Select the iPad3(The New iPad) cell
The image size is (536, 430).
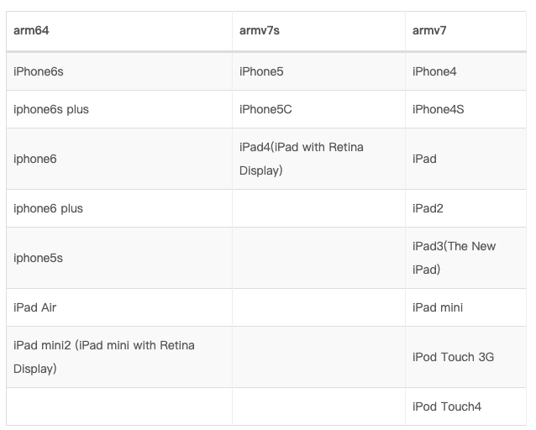point(465,258)
